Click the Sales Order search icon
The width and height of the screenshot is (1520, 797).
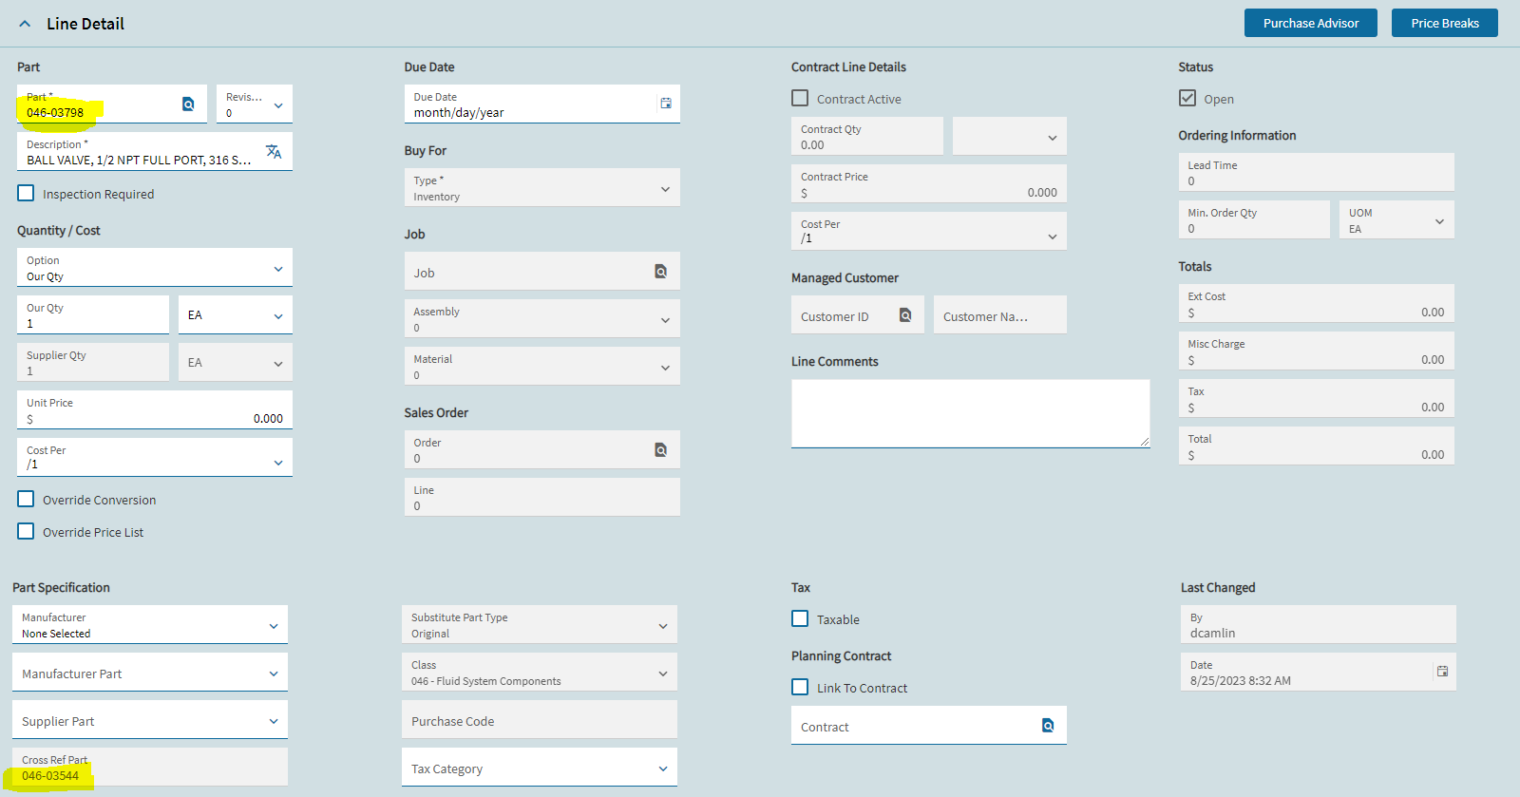661,450
